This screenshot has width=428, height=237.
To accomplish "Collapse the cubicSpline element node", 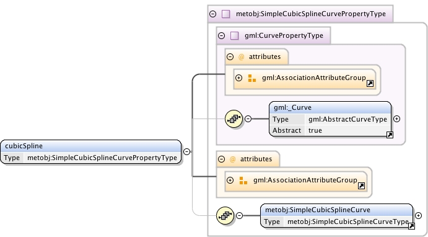I will [186, 151].
